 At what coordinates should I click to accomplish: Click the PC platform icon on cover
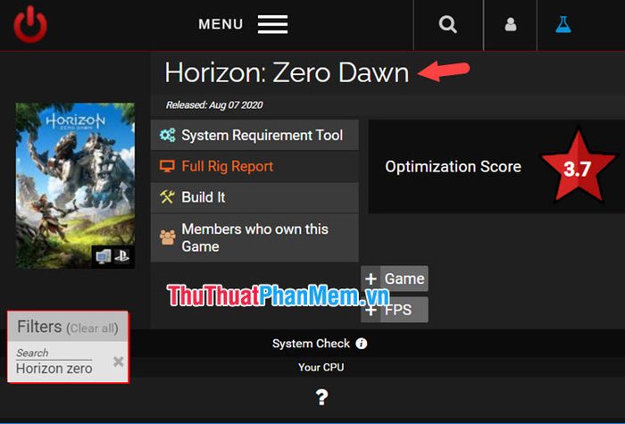tap(104, 256)
